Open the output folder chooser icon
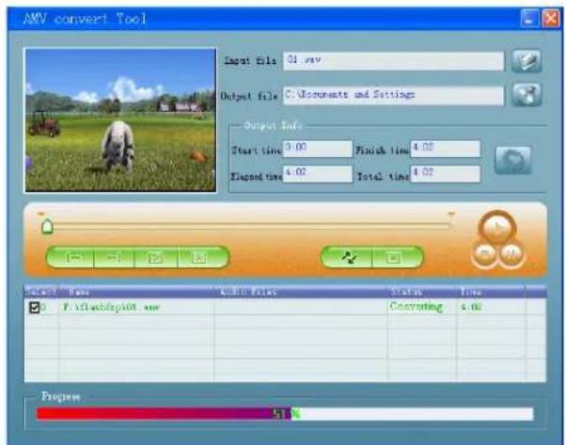The height and width of the screenshot is (445, 565). click(526, 95)
